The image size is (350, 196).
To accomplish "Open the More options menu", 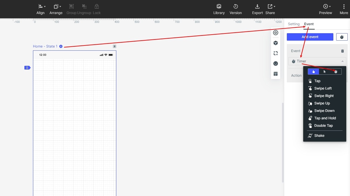I will click(x=344, y=9).
